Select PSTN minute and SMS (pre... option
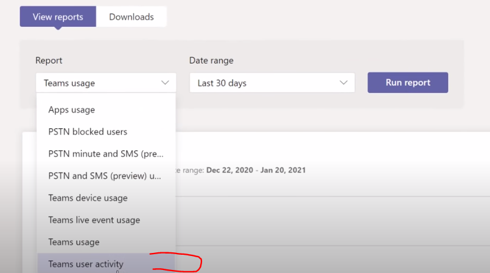 pyautogui.click(x=106, y=154)
